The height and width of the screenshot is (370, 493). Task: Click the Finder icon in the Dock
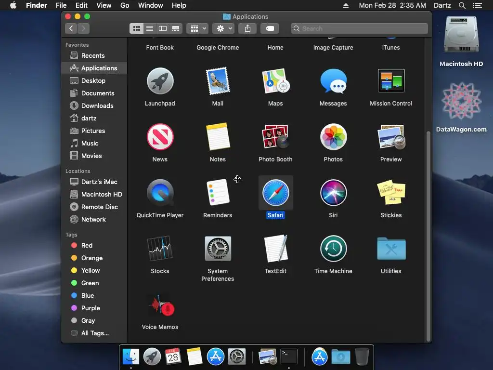[x=131, y=357]
